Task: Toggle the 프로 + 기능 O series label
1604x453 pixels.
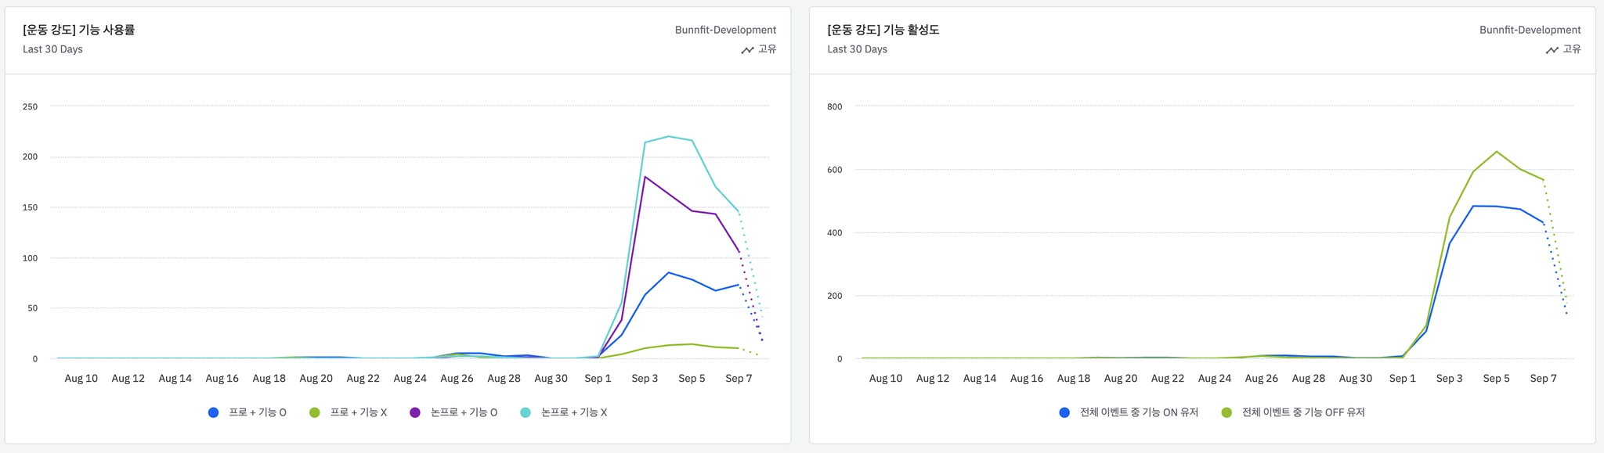Action: 258,412
